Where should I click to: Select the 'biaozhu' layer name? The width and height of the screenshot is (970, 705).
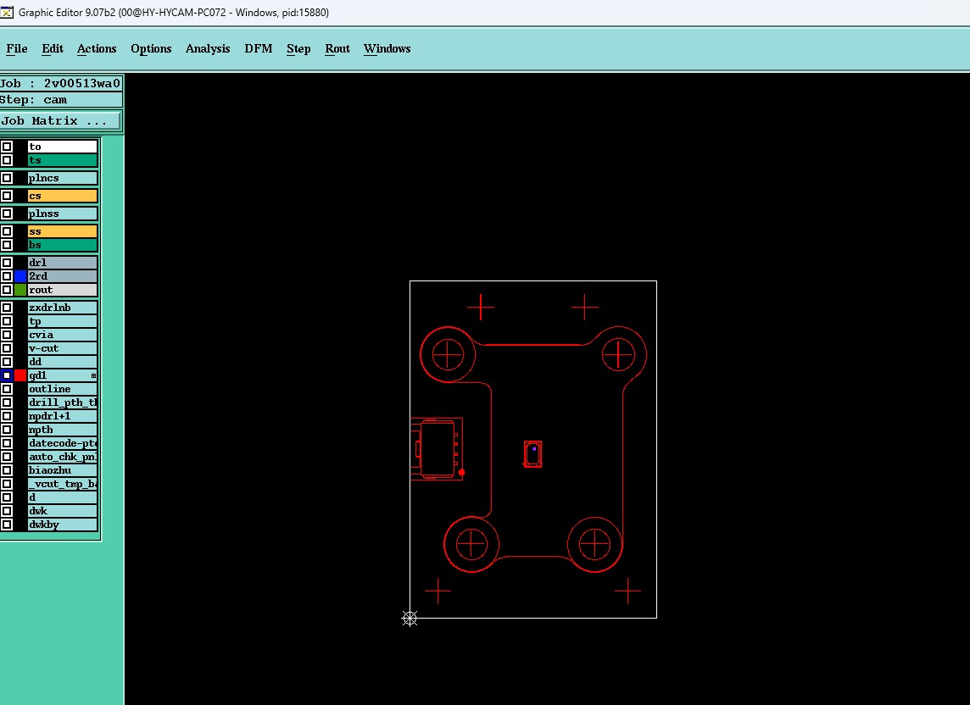[x=63, y=470]
